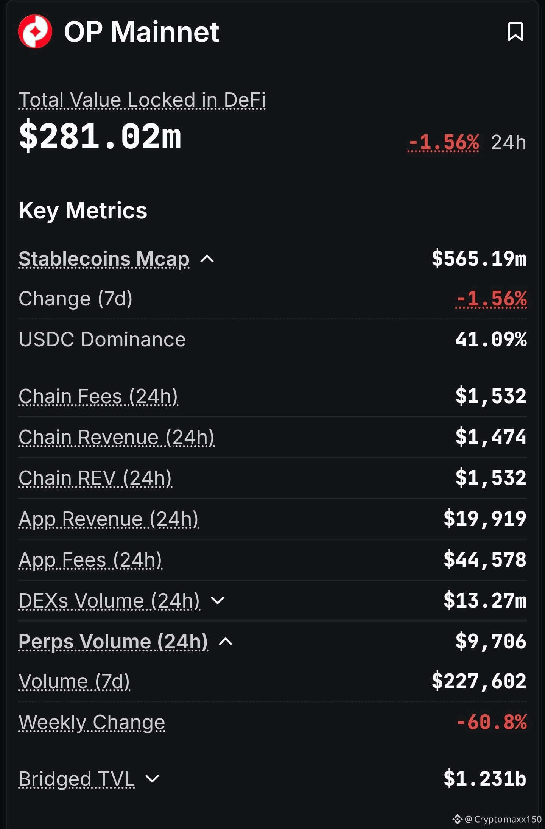The width and height of the screenshot is (545, 829).
Task: Click the Stablecoins Mcap label text
Action: 104,259
